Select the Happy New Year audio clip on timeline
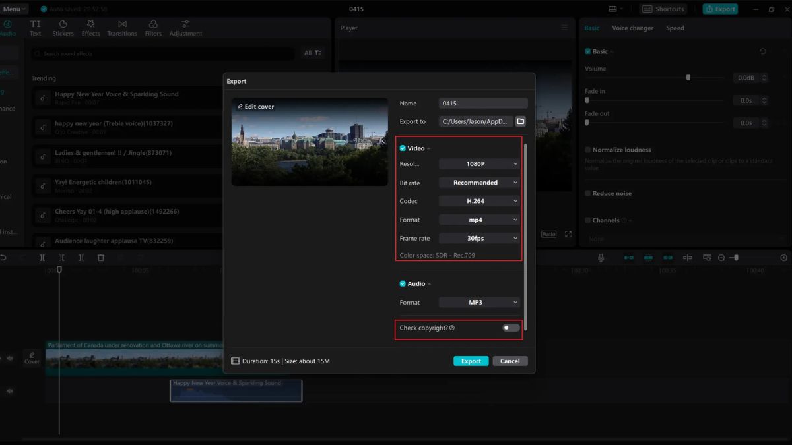The height and width of the screenshot is (445, 792). 236,390
